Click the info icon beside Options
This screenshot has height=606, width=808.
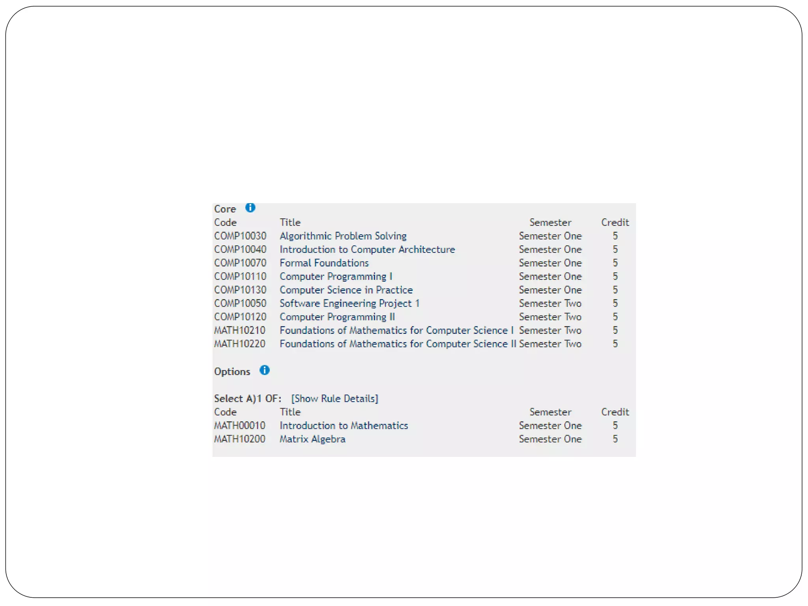(x=264, y=370)
